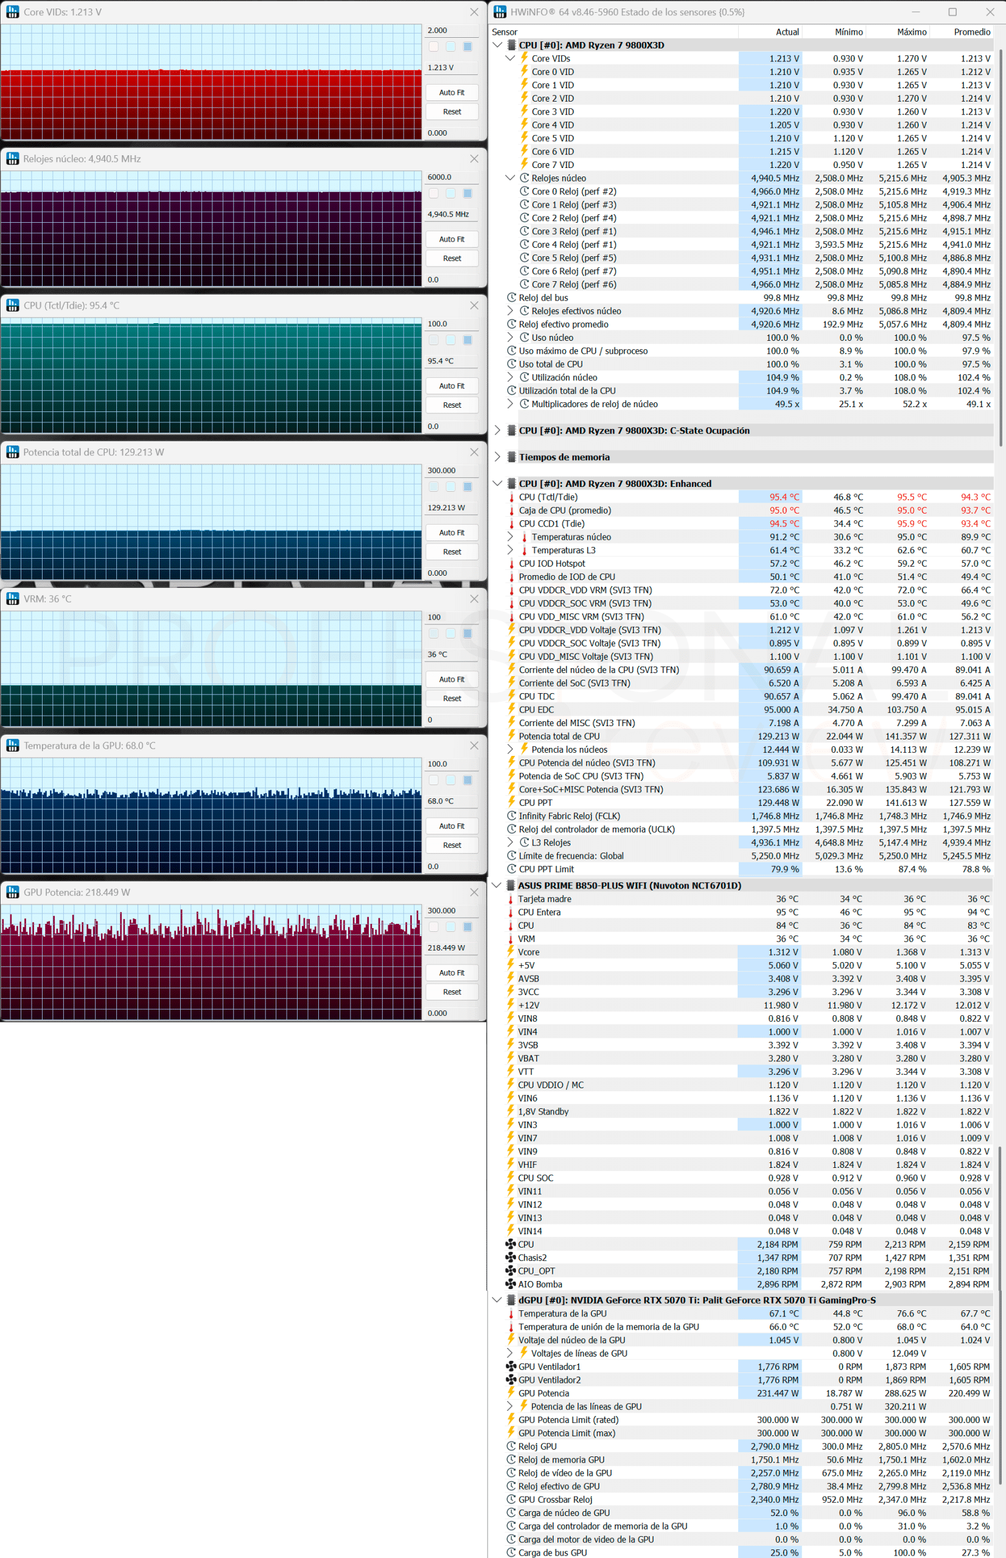Click the 6000.0 maximum field in Relojes núcleo graph
This screenshot has height=1558, width=1006.
click(x=452, y=176)
